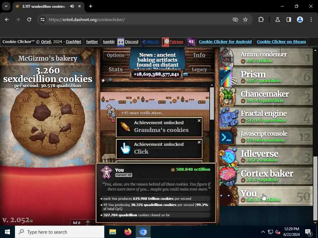
Task: Click the purple 41 heralds icon
Action: [x=191, y=42]
